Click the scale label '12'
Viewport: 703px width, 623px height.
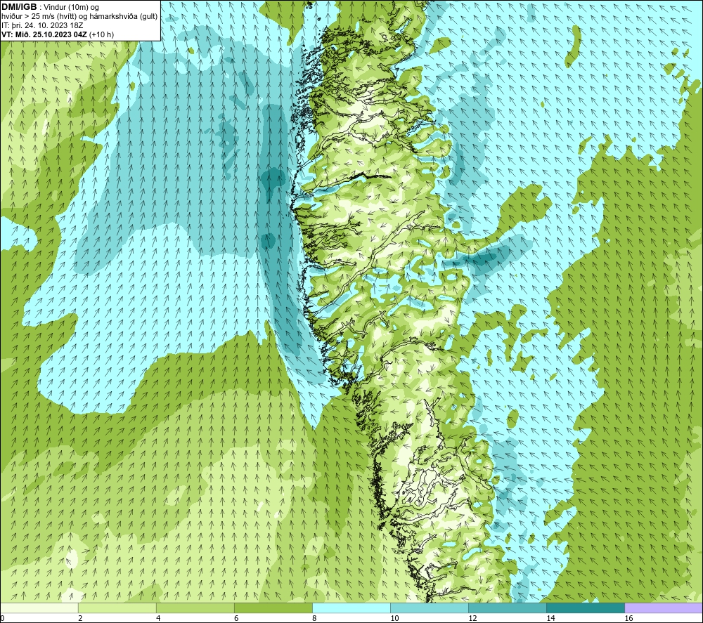472,618
